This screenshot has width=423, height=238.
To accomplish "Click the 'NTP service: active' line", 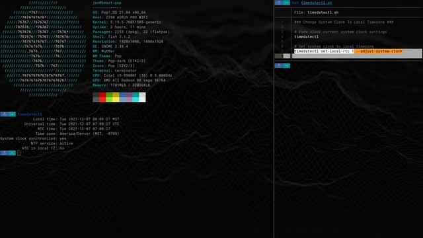I will [52, 143].
